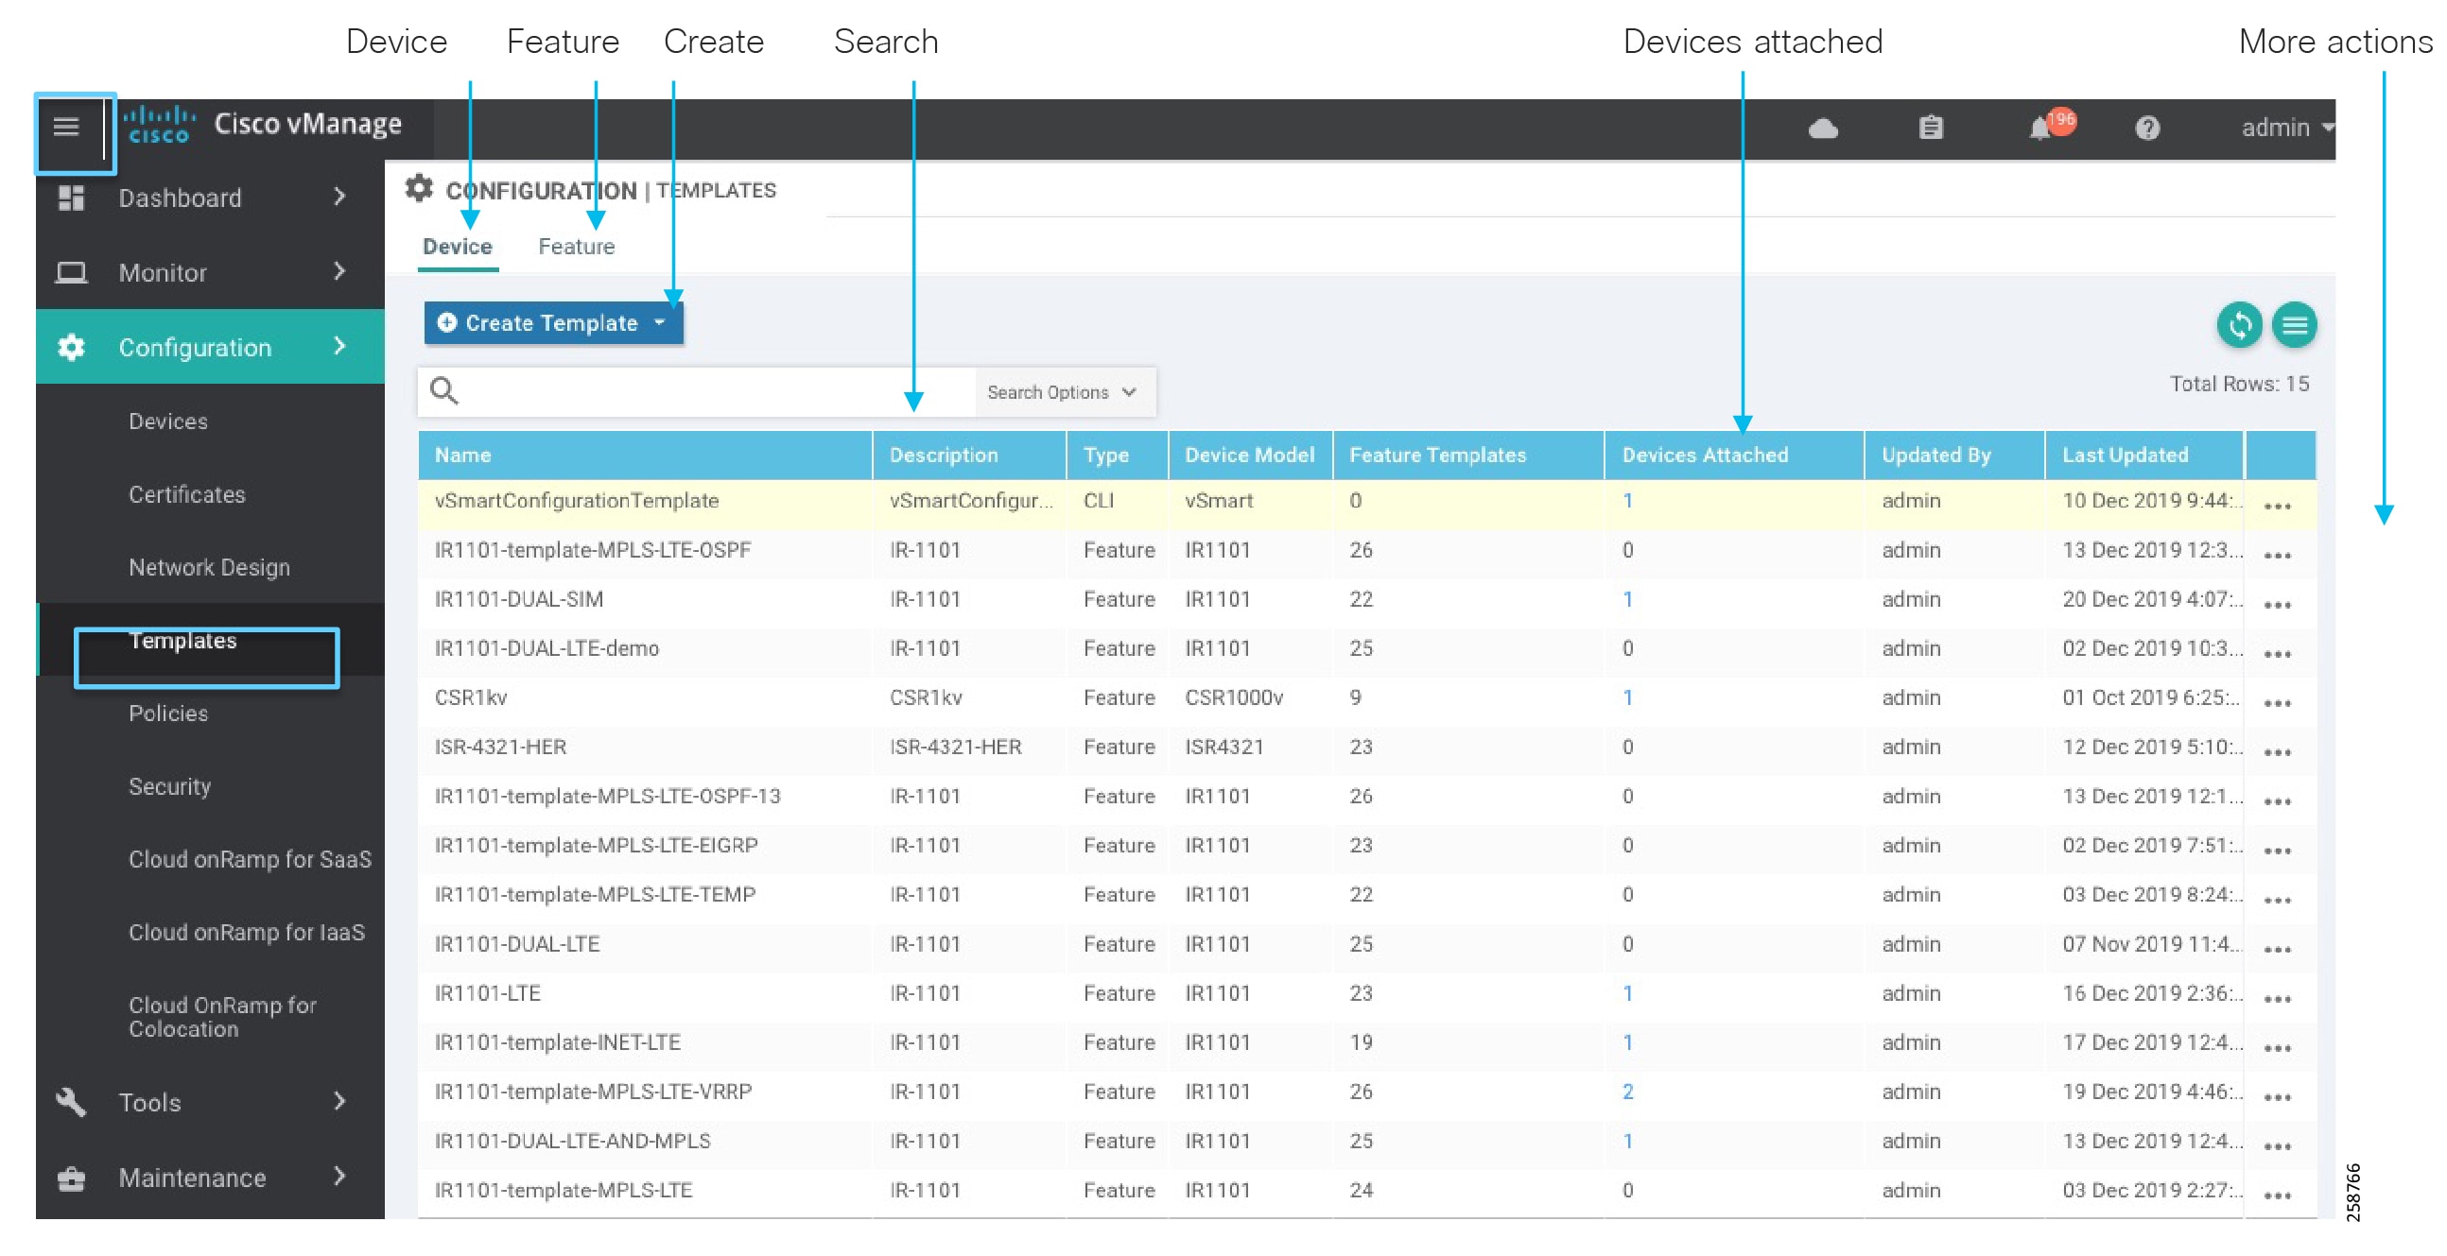Click the Monitor laptop icon

click(71, 272)
